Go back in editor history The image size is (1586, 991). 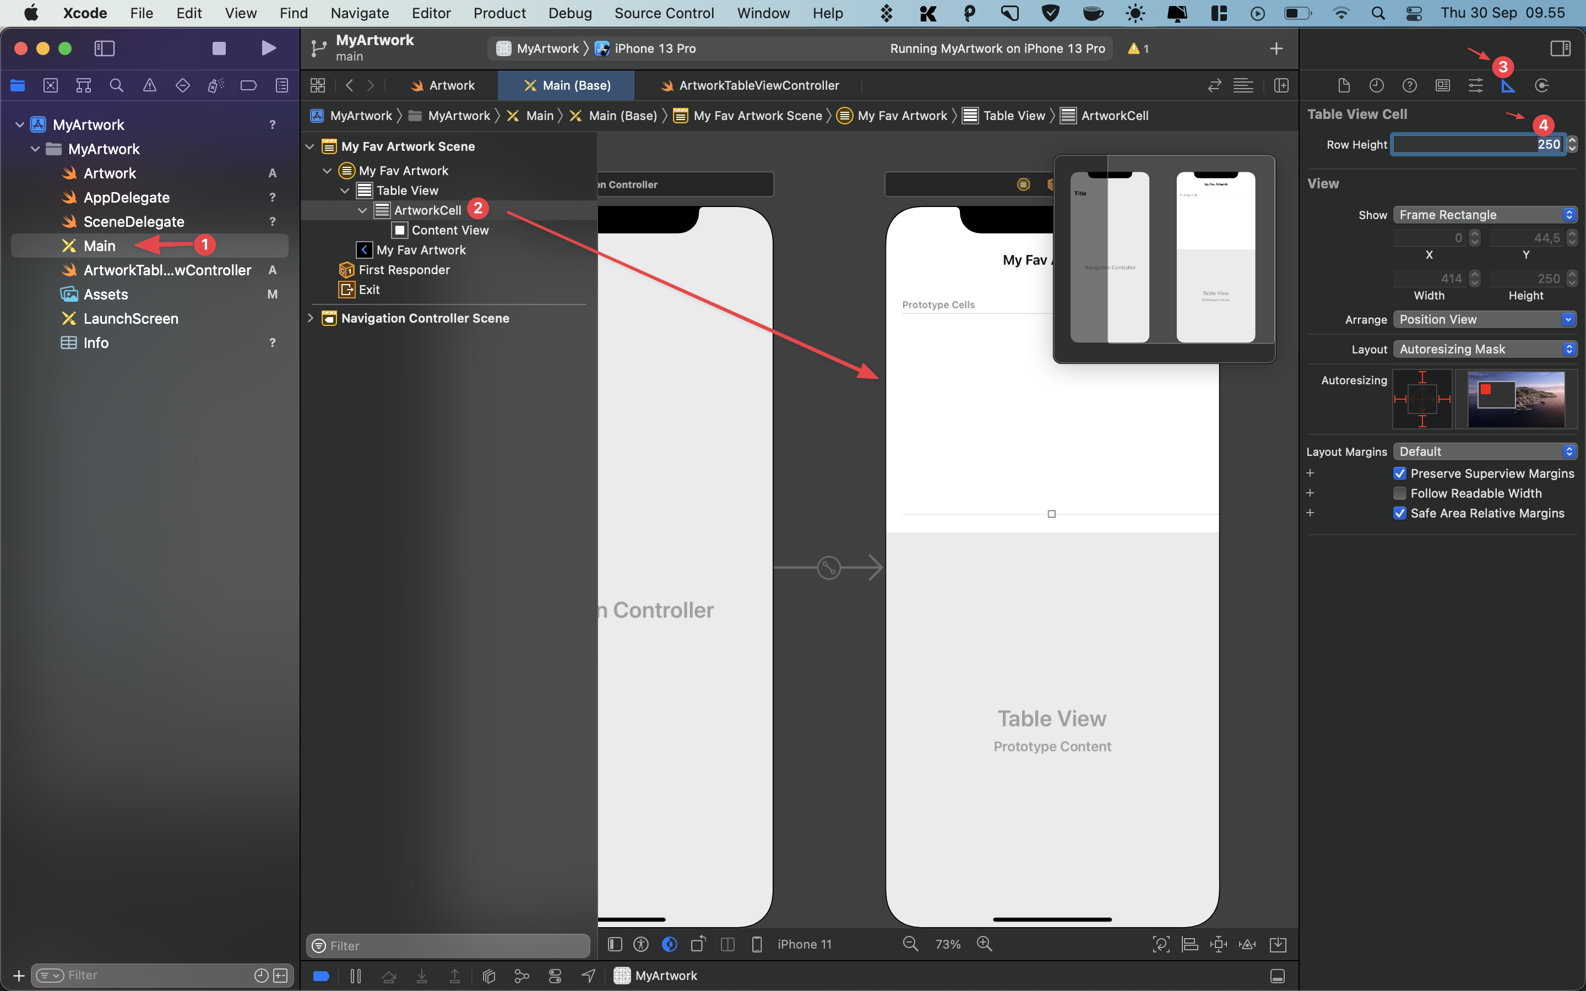349,85
